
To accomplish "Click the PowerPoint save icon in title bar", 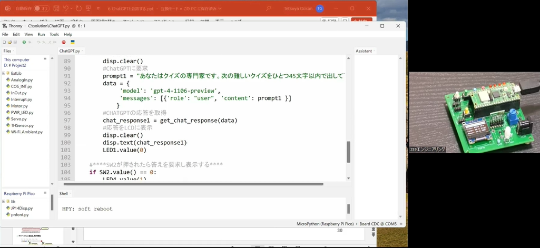I will pyautogui.click(x=55, y=8).
